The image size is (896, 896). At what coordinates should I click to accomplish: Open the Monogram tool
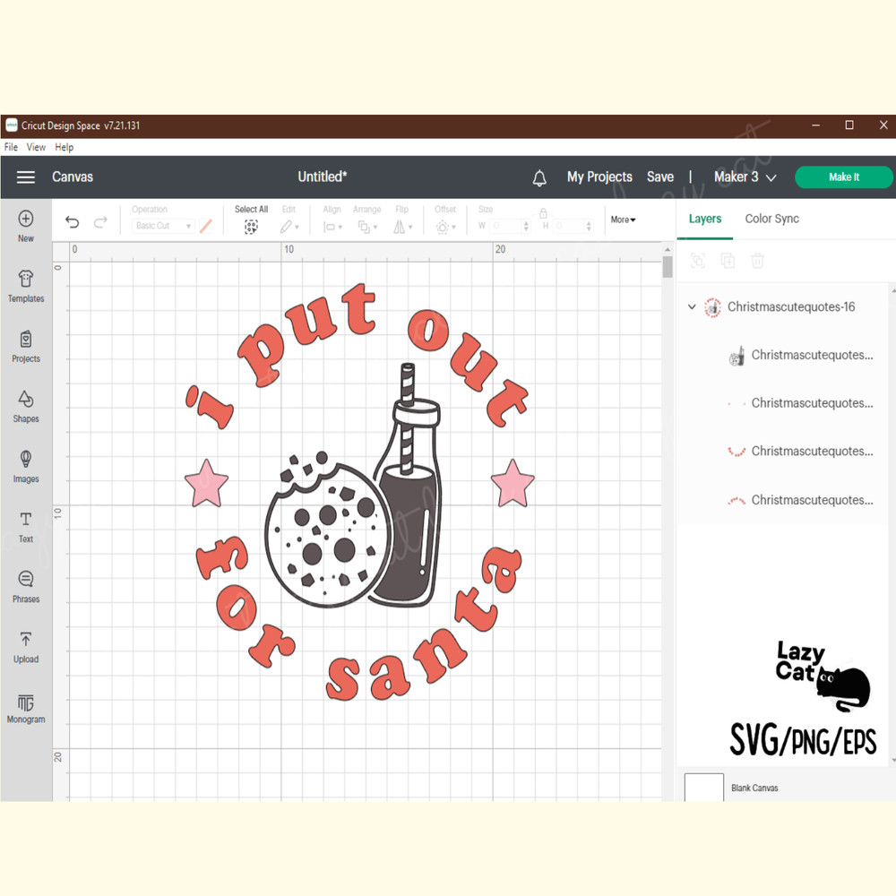pos(26,702)
